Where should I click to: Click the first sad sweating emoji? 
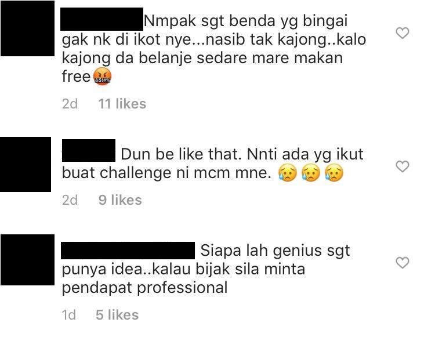[288, 173]
